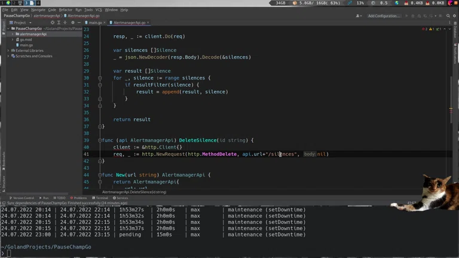Select go.mod file in project tree
459x258 pixels.
pos(26,39)
